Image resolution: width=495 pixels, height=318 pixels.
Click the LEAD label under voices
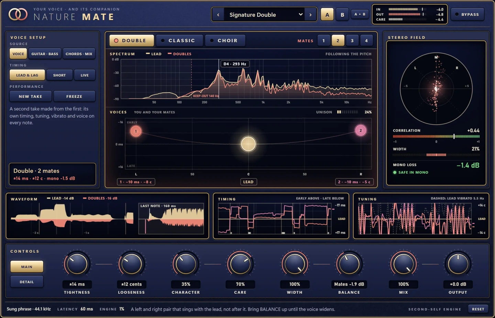[248, 182]
